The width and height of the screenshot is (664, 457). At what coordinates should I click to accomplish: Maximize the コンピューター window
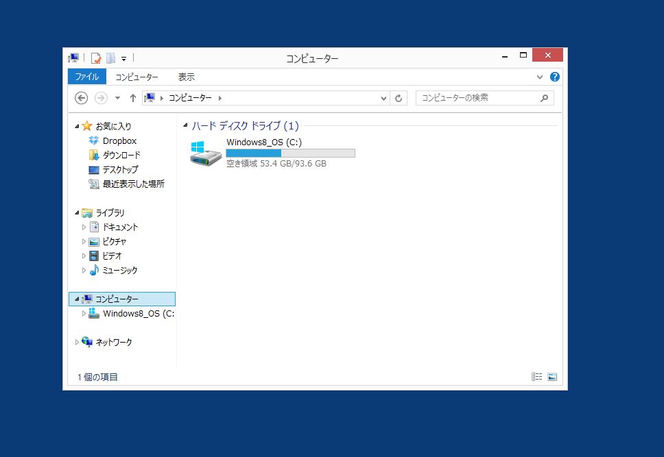(523, 55)
